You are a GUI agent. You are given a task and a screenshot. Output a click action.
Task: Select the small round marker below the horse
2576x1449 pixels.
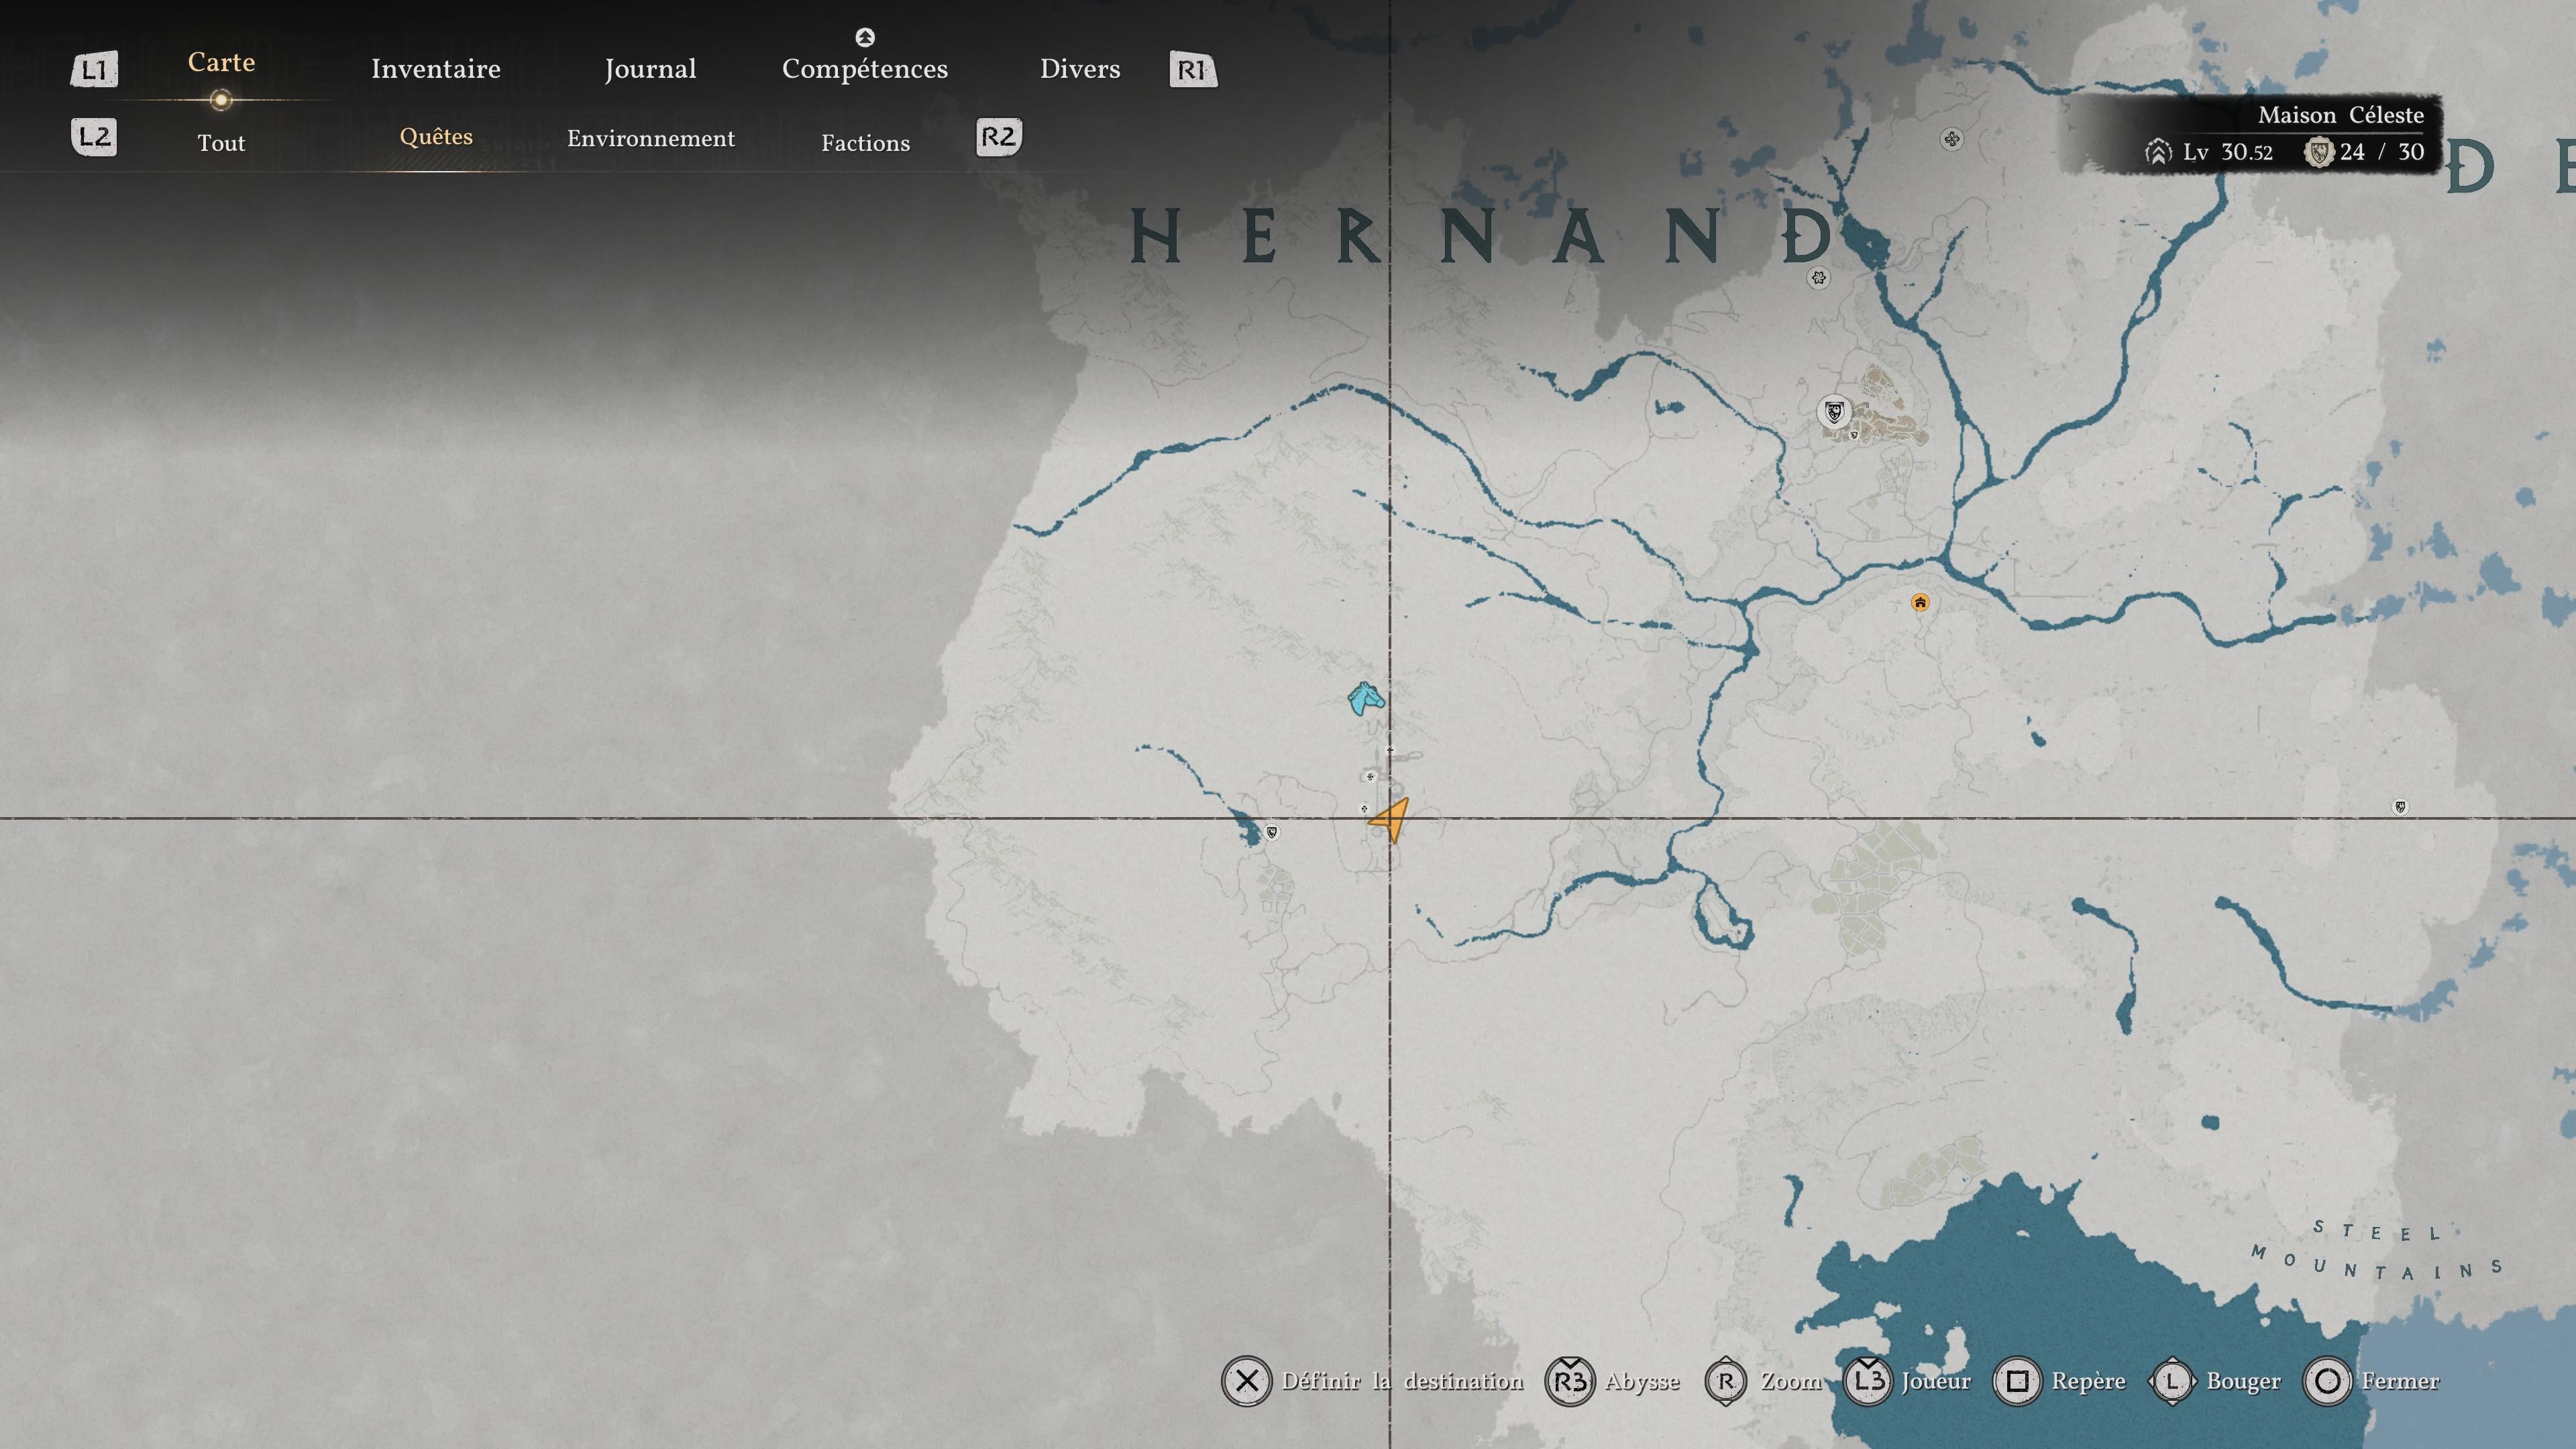[1370, 776]
